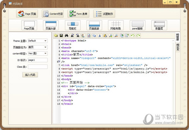This screenshot has width=189, height=130.
Task: Click the opening <body> tag on line 11
Action: [x=66, y=79]
